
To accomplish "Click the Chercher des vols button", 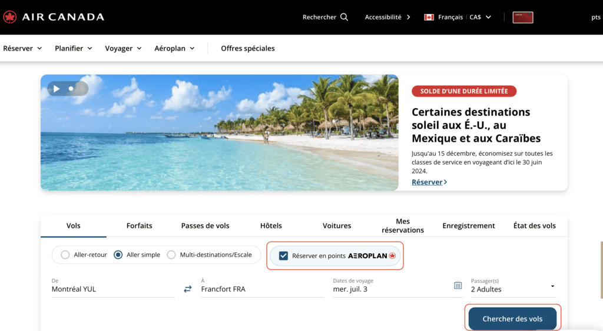I will (512, 319).
